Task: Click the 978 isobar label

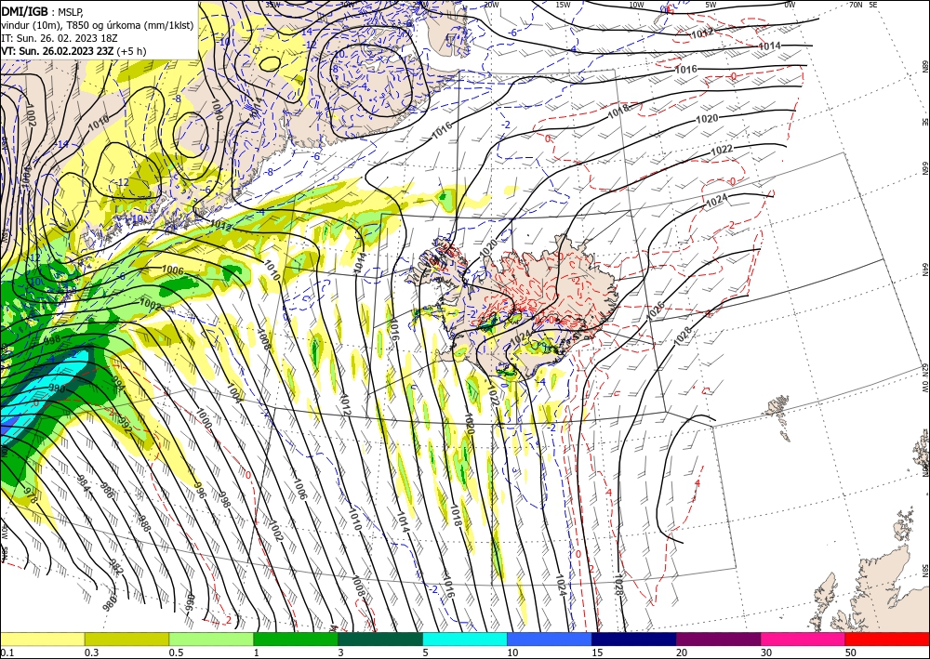Action: click(29, 495)
